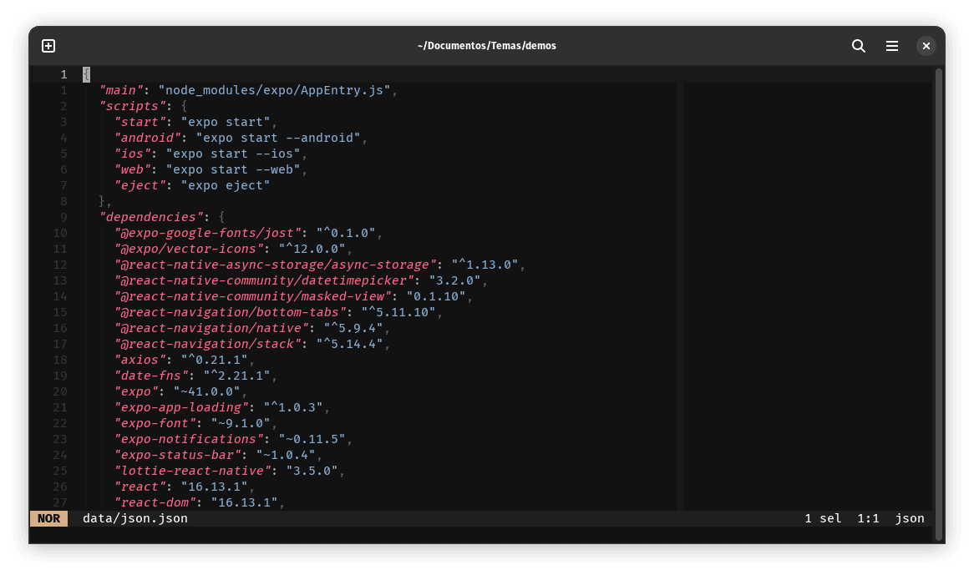Click the "^2.21.1" version value

(236, 376)
